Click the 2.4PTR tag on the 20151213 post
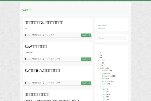Screen dimensions: 151x101 coord(58,59)
